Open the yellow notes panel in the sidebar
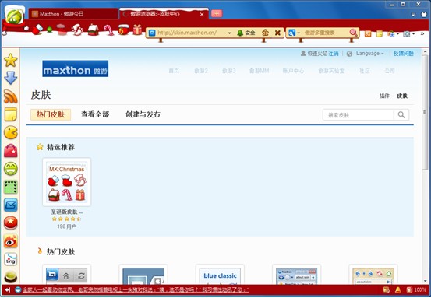431x298 pixels. (x=11, y=114)
